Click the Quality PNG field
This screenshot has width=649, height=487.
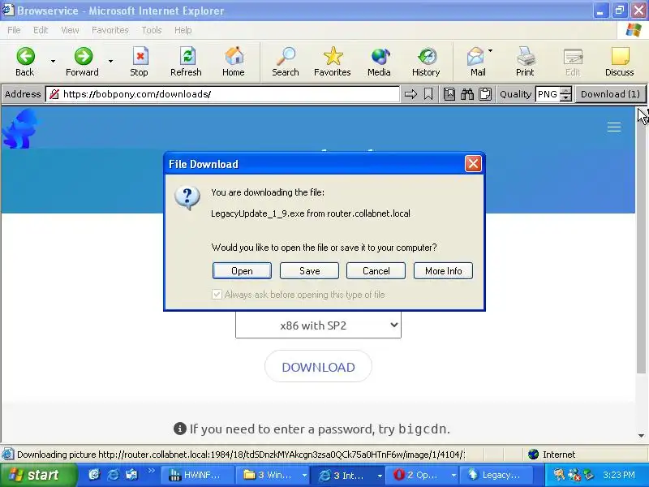[548, 94]
